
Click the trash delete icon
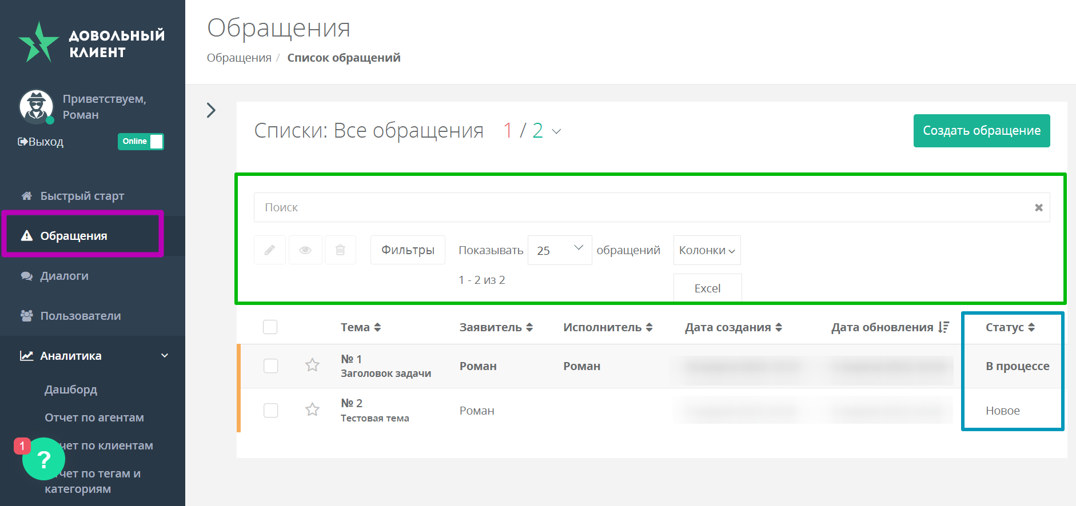pos(340,250)
